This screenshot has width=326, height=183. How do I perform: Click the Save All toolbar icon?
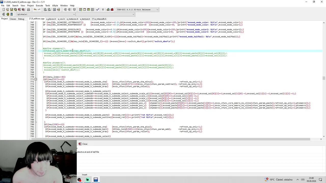click(x=15, y=10)
